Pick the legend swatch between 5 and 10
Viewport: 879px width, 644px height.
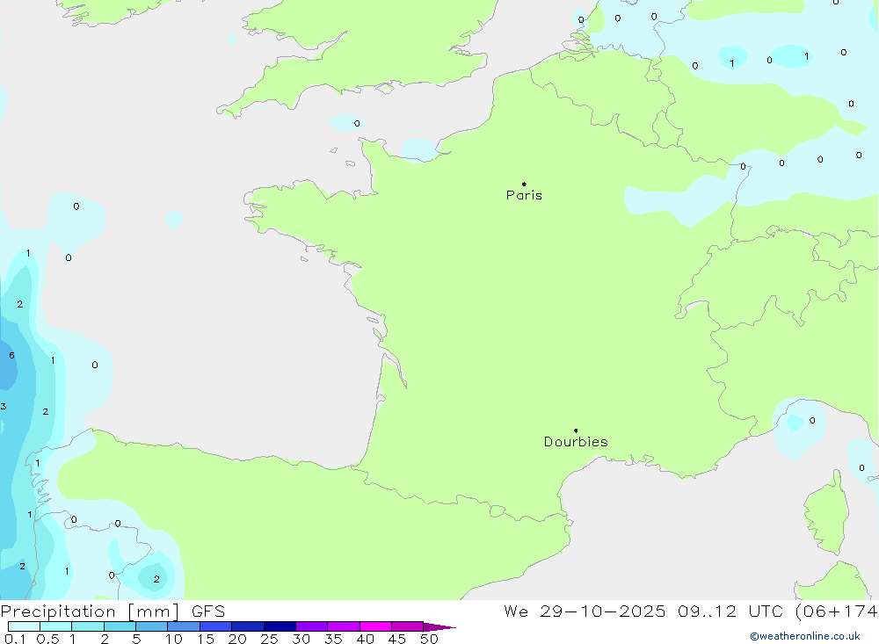click(x=151, y=626)
